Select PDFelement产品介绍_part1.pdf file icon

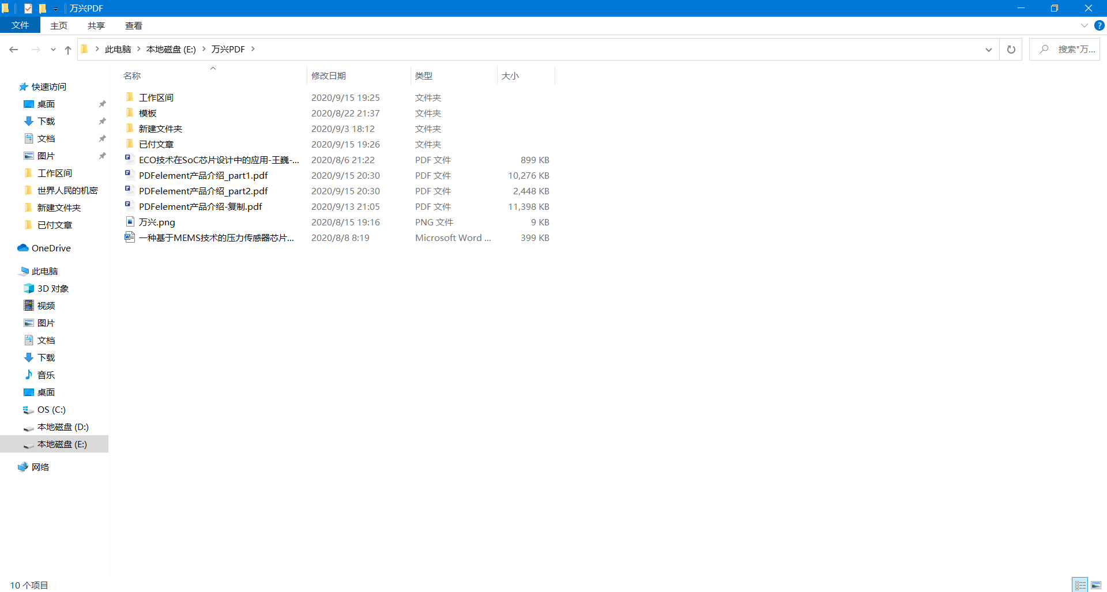[x=130, y=175]
